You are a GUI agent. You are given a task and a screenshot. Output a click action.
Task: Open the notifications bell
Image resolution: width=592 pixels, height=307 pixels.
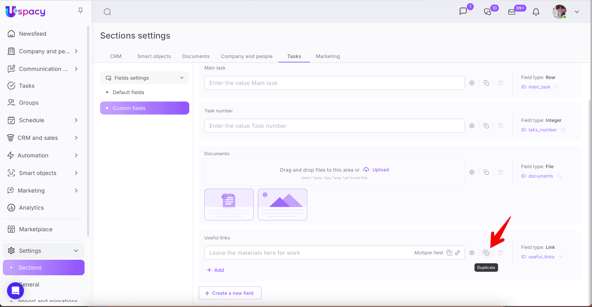[536, 12]
